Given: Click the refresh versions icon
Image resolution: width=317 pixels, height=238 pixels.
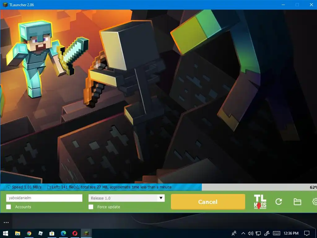Looking at the screenshot, I should pyautogui.click(x=279, y=201).
